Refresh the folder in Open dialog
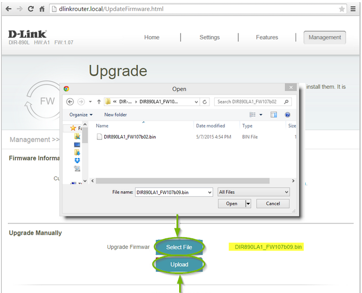 point(205,102)
